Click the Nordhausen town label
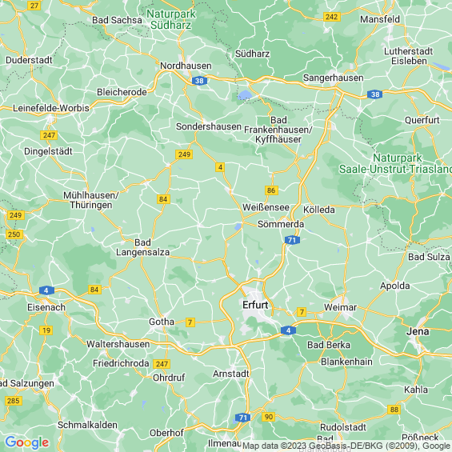The width and height of the screenshot is (452, 452). tap(186, 66)
